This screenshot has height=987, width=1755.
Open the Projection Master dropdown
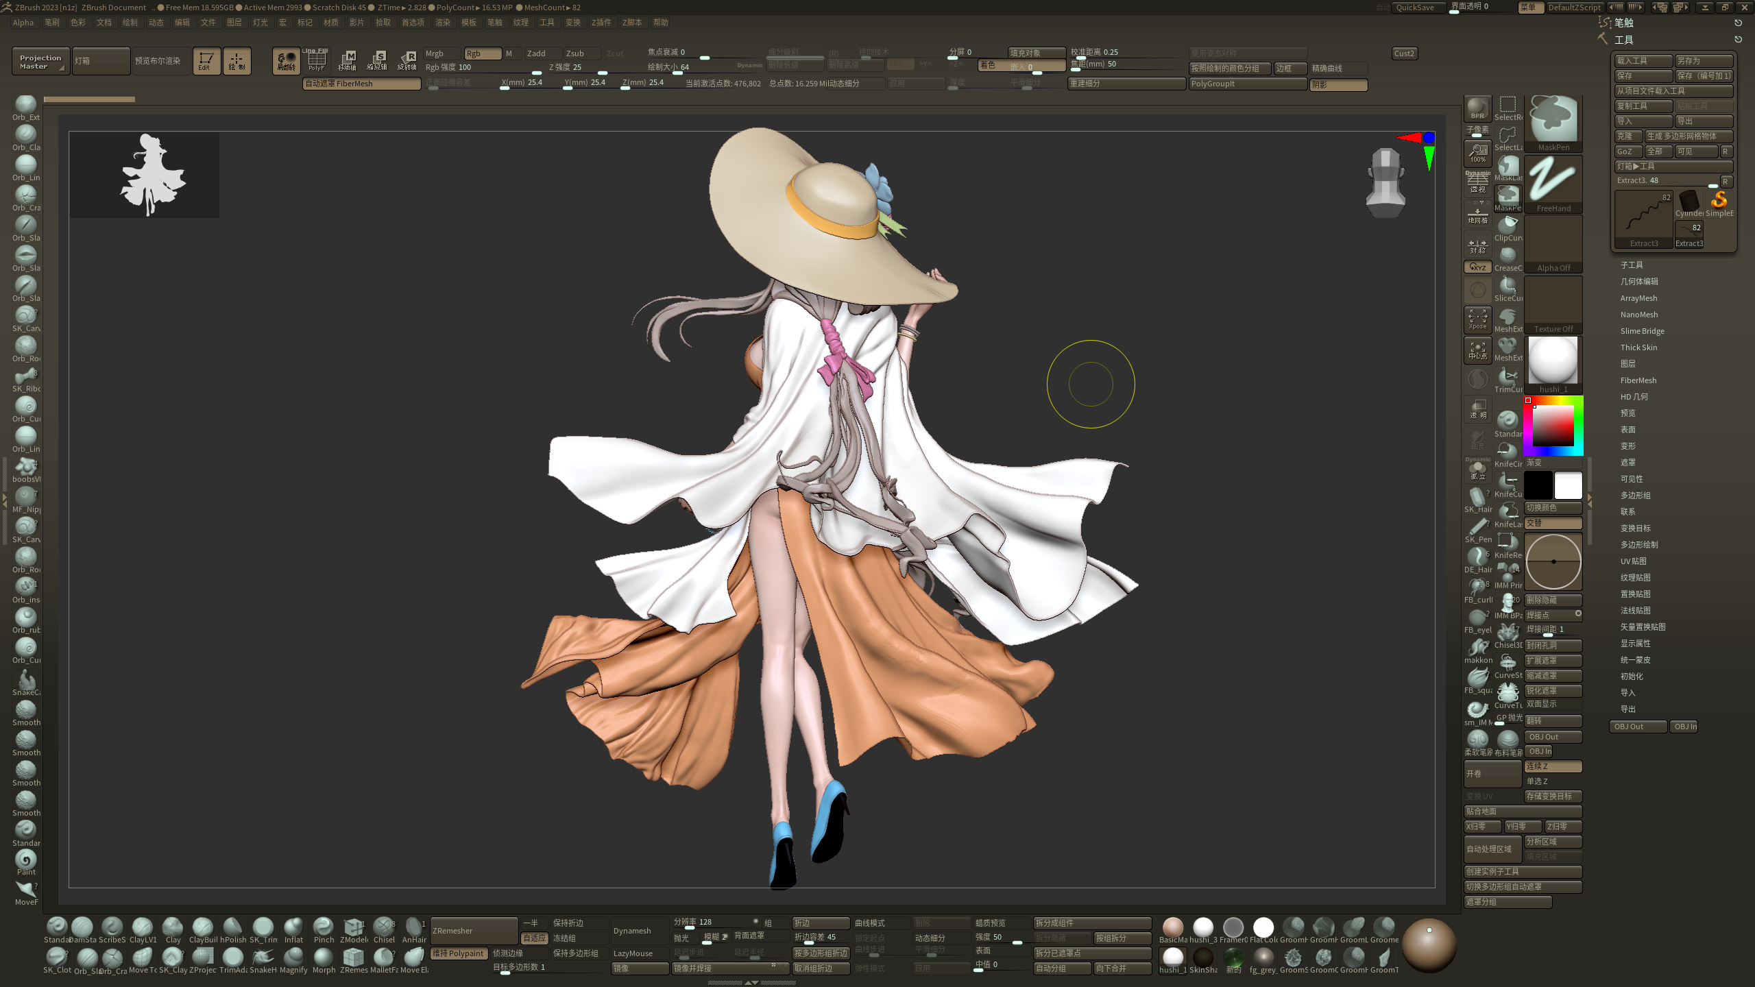(x=40, y=62)
